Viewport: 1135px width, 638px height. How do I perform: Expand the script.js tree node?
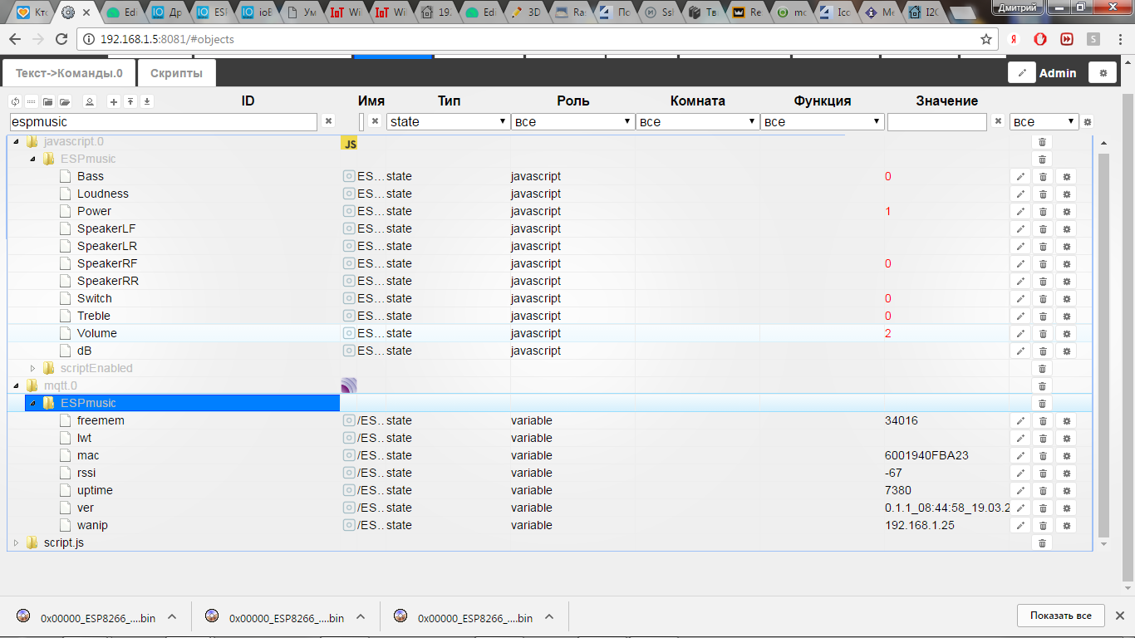point(16,543)
